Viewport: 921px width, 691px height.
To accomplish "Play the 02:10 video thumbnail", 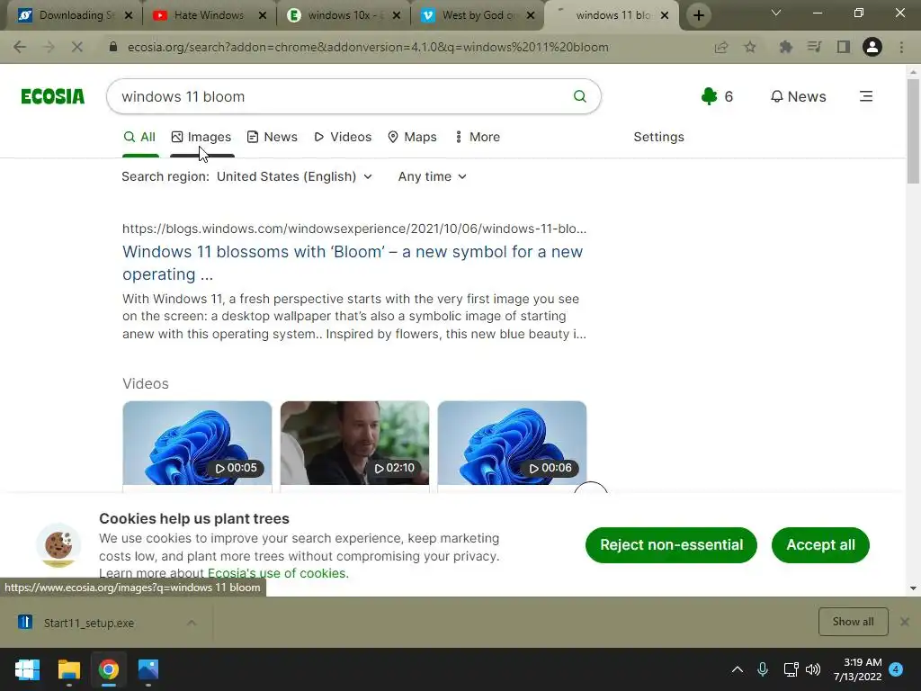I will (354, 443).
